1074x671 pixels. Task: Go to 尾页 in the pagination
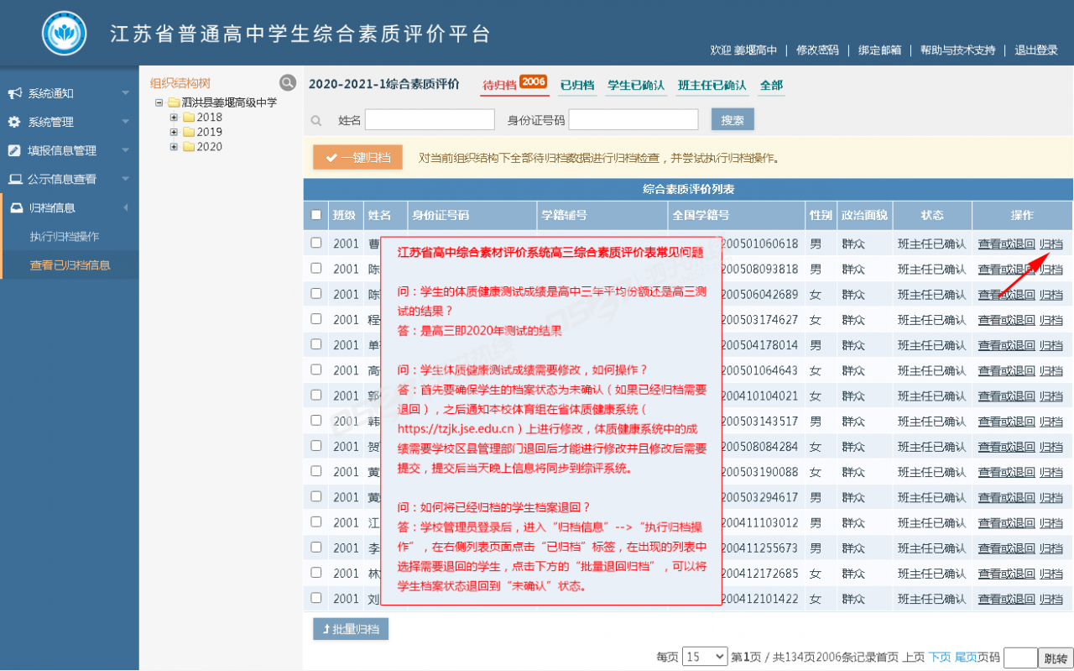[966, 657]
